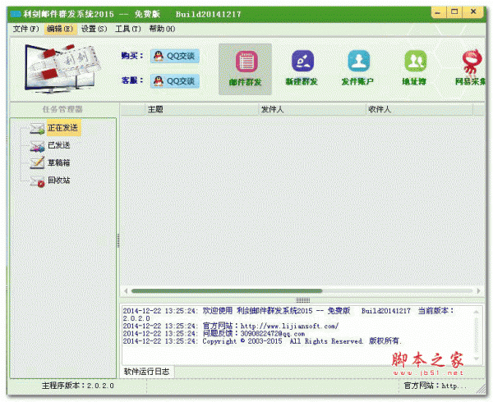Close the 利剑邮件群发系统 window

coord(473,12)
